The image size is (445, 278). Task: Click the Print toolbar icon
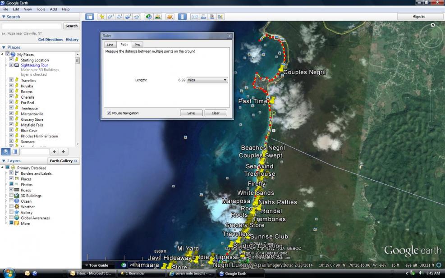203,17
